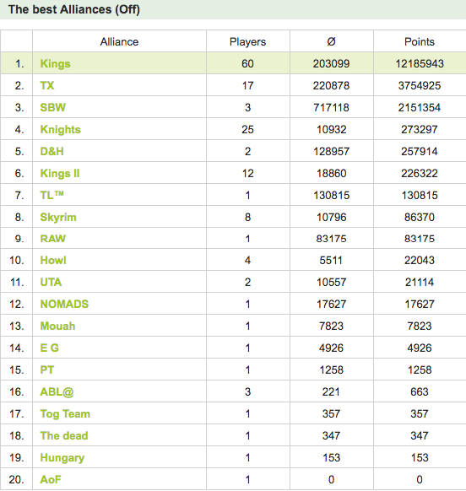This screenshot has width=466, height=491.
Task: Open the Howl alliance page
Action: tap(53, 260)
